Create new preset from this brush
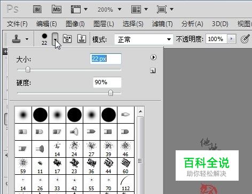Screen dimensions: 252x194 [x=153, y=71]
